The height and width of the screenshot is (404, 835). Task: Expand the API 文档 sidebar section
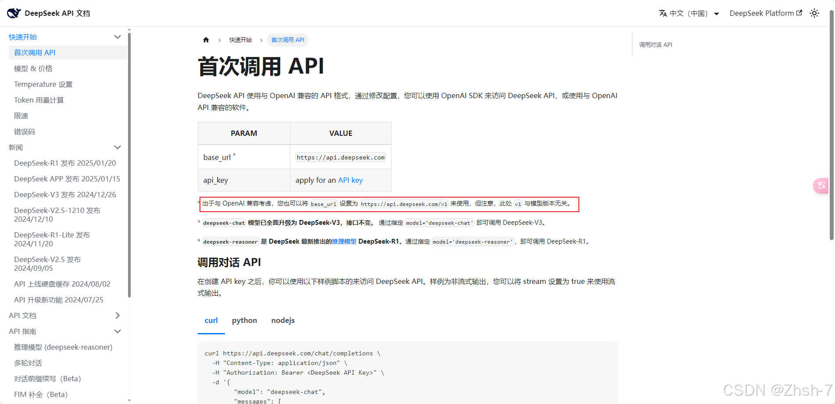(118, 315)
